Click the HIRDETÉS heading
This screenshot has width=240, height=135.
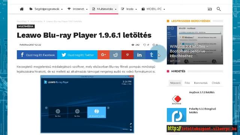pos(178,71)
